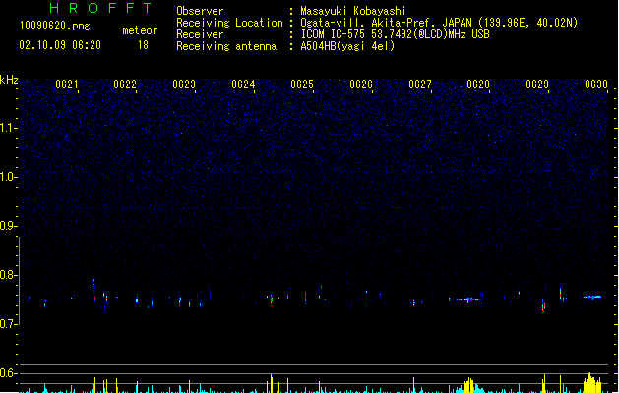Viewport: 619px width, 393px height.
Task: Click the 0630 time marker
Action: [x=596, y=84]
